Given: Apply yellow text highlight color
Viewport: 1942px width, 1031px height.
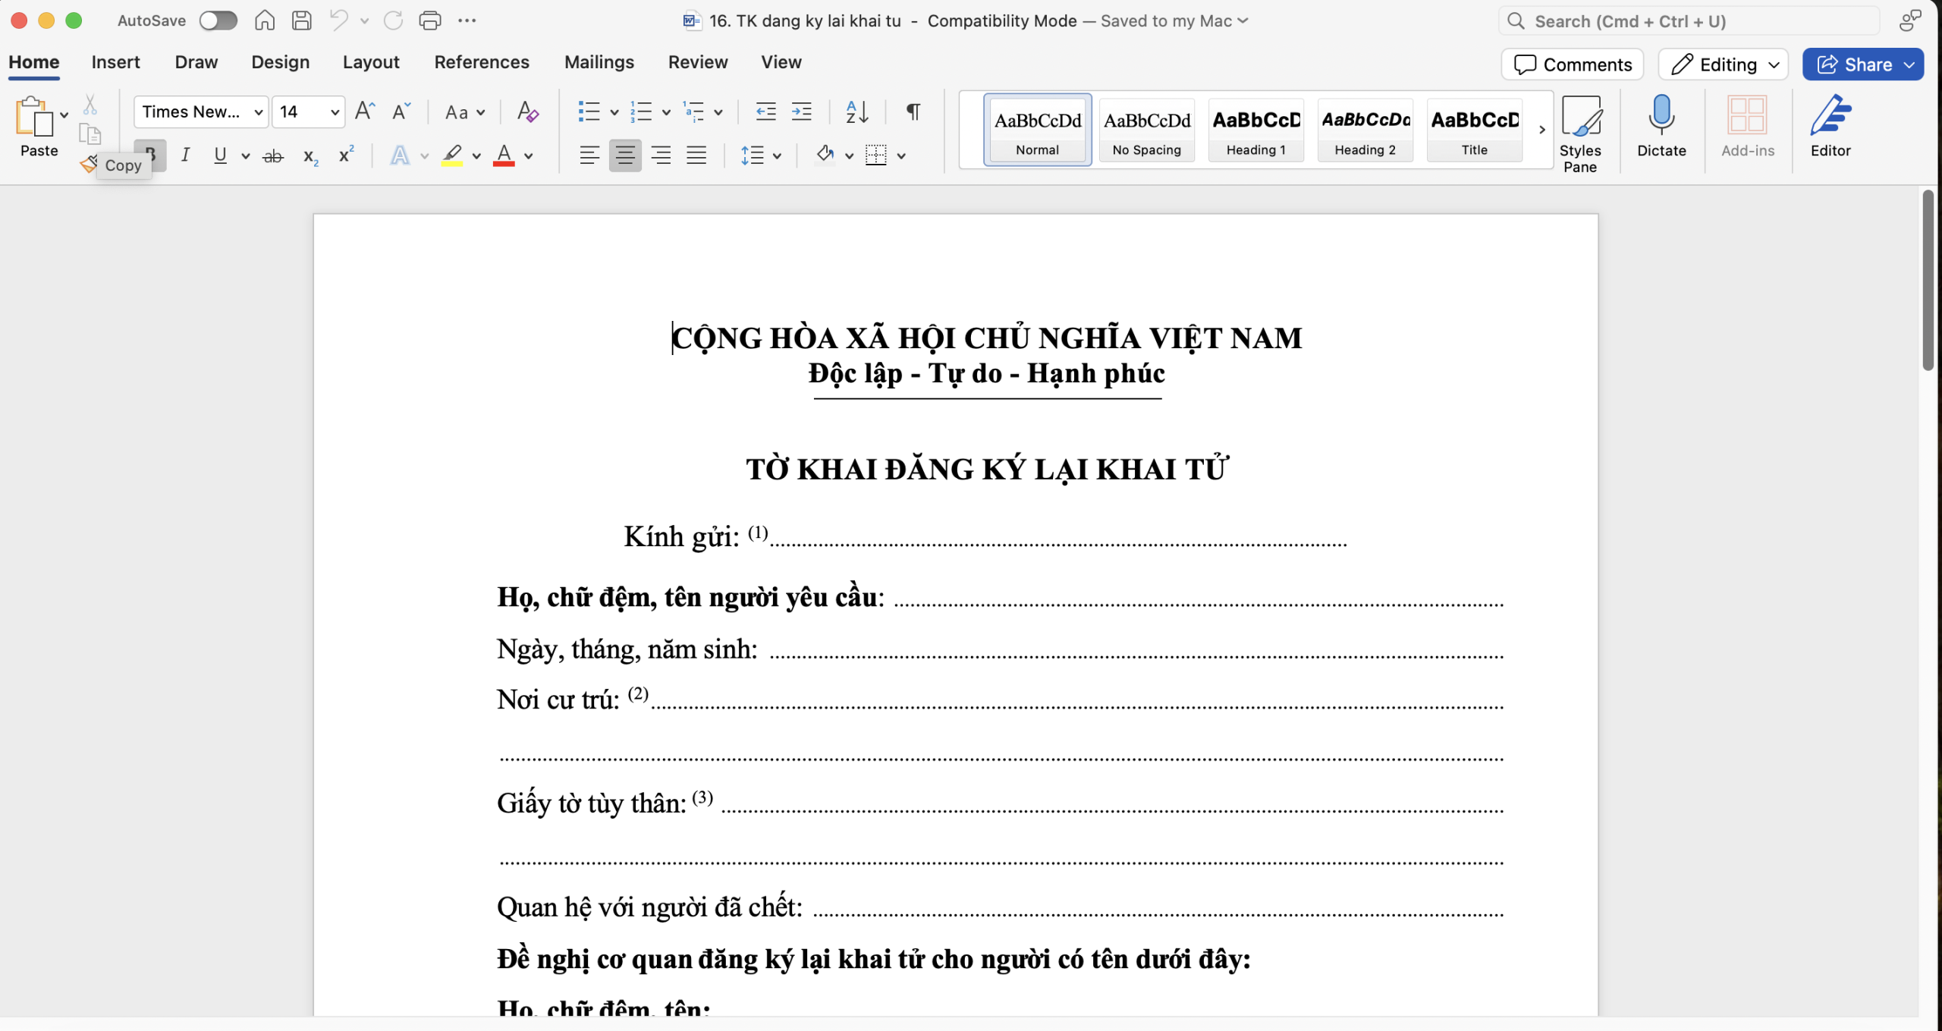Looking at the screenshot, I should (452, 156).
